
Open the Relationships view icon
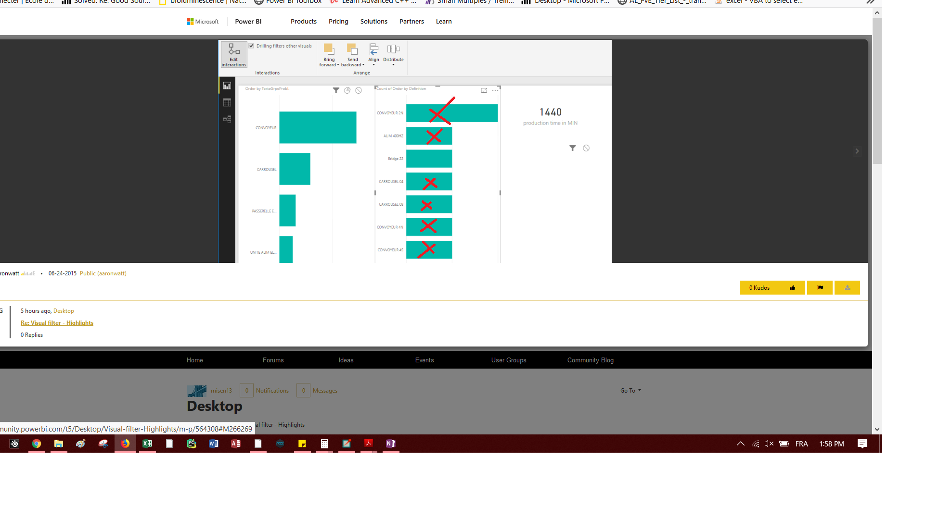tap(227, 119)
